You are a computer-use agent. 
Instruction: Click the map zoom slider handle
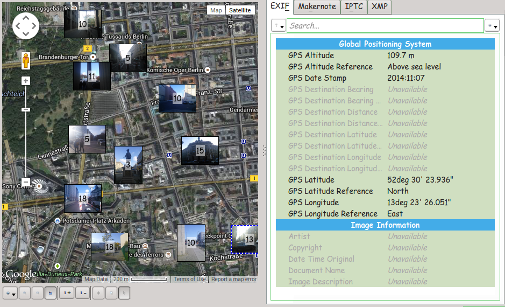coord(25,109)
